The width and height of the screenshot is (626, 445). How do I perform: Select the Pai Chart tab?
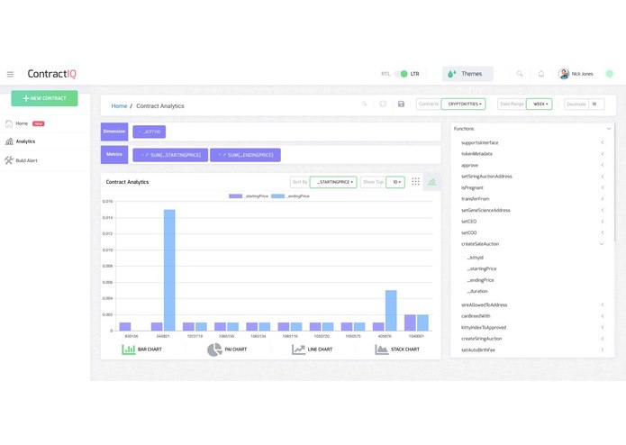(x=227, y=350)
